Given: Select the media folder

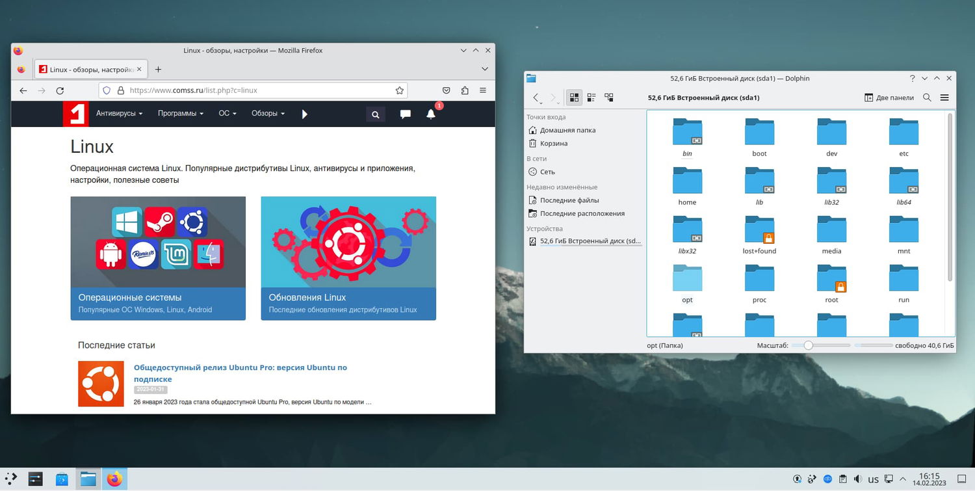Looking at the screenshot, I should 831,235.
